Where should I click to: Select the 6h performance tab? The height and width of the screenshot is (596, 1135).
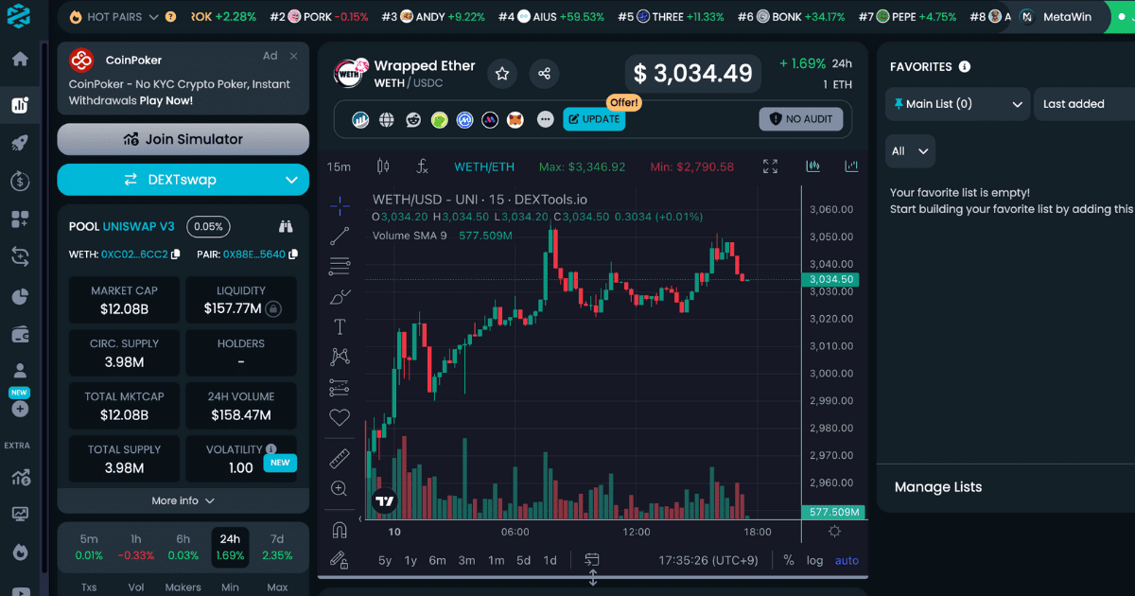point(183,547)
